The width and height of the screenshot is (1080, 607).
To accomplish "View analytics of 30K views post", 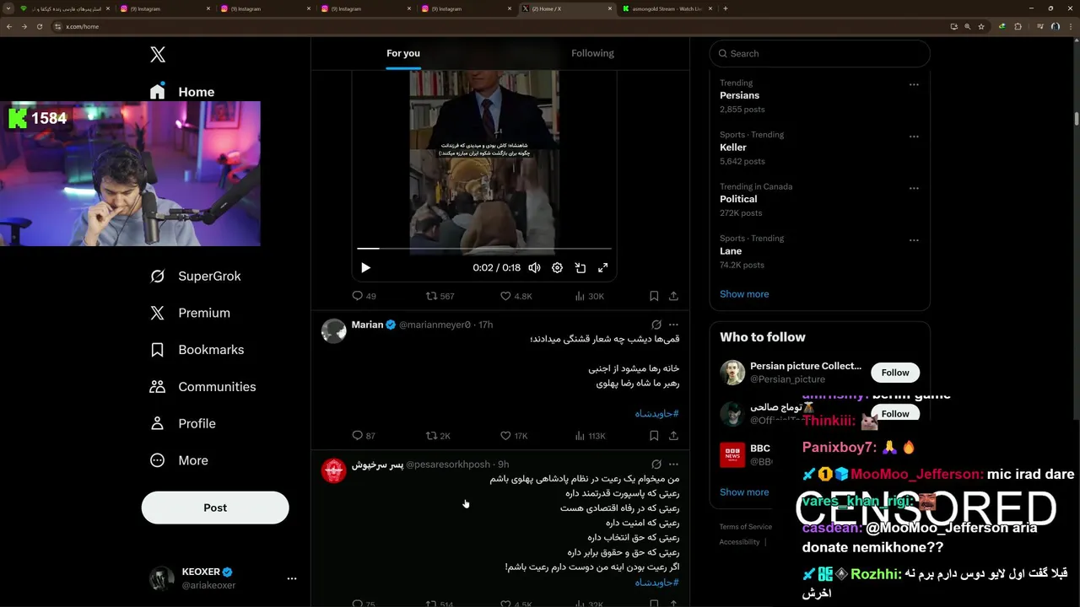I will pyautogui.click(x=589, y=296).
